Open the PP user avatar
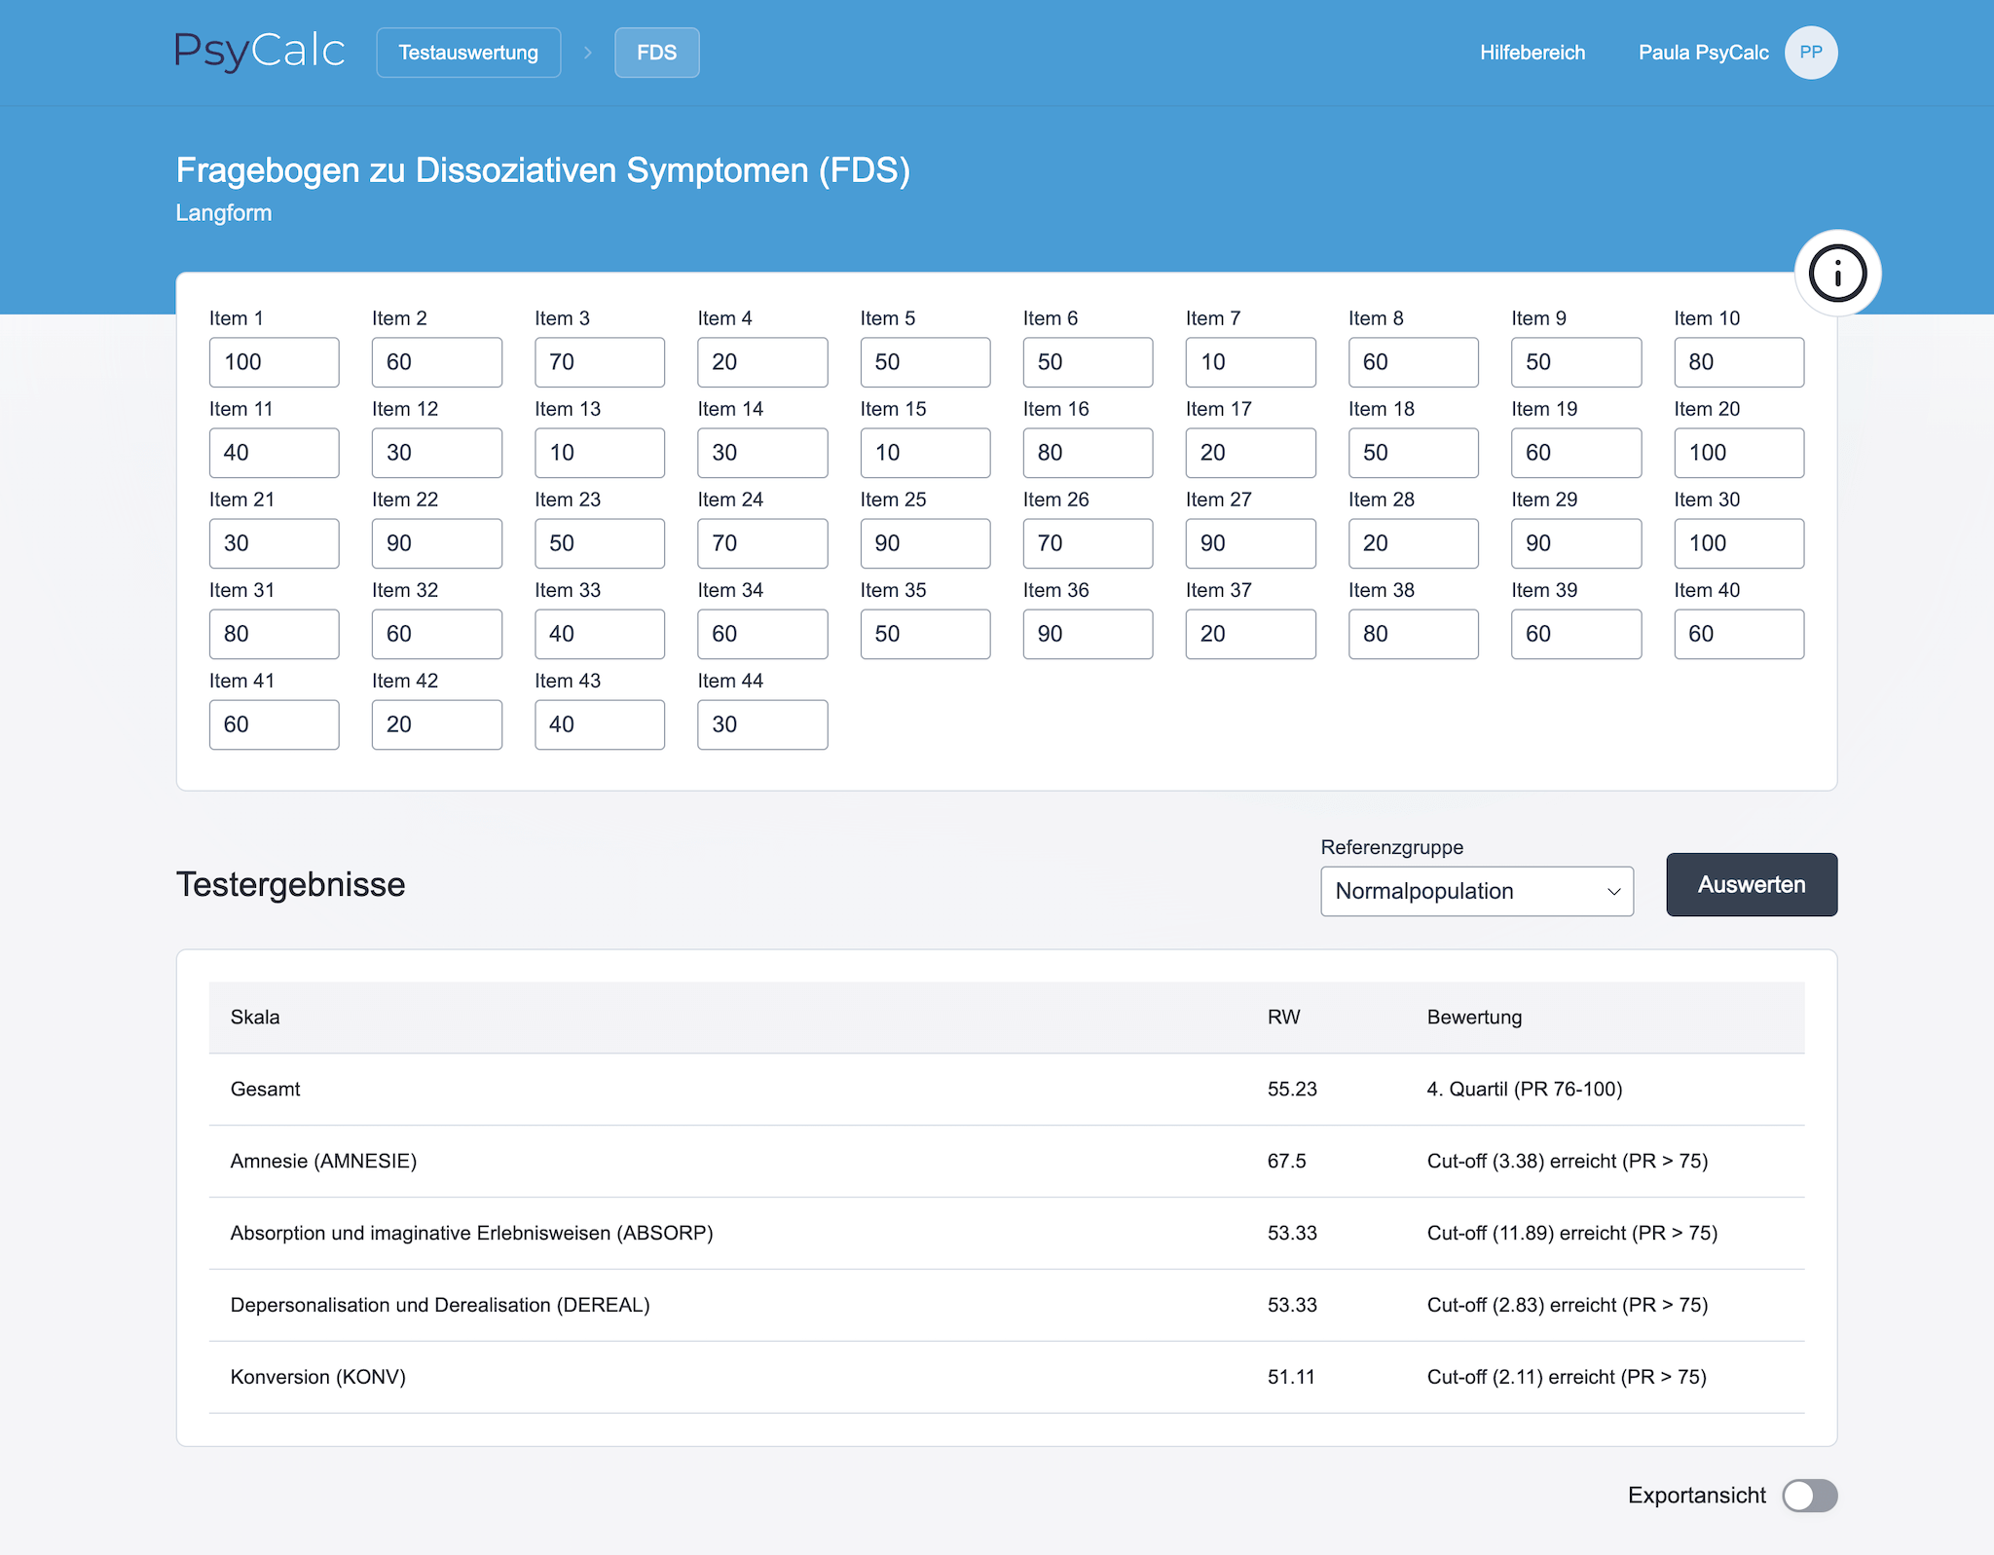This screenshot has height=1555, width=1994. [1810, 53]
